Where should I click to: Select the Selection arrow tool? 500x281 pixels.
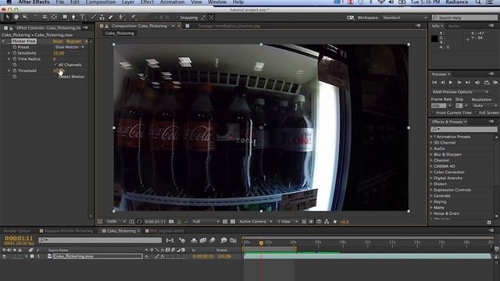tap(8, 17)
